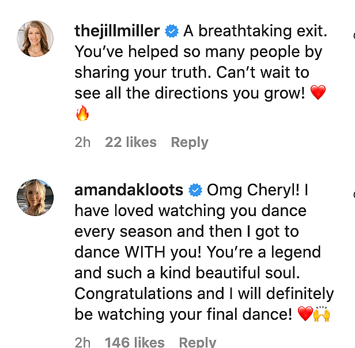This screenshot has height=348, width=355.
Task: View the 22 likes on thejillmiller's comment
Action: tap(131, 142)
